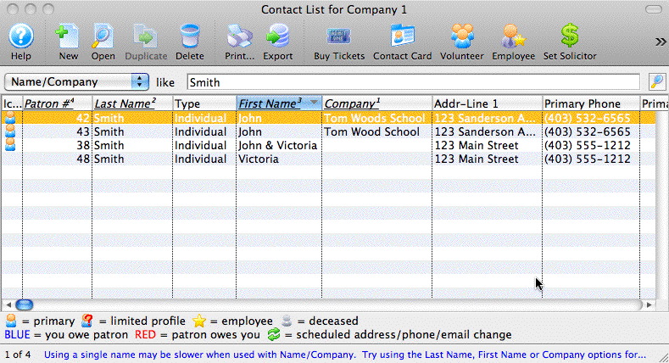Click 'Tom Woods School' company cell
The width and height of the screenshot is (669, 363).
coord(375,118)
